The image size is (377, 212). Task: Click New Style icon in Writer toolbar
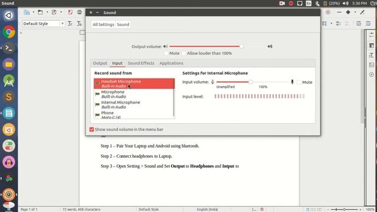pyautogui.click(x=79, y=24)
